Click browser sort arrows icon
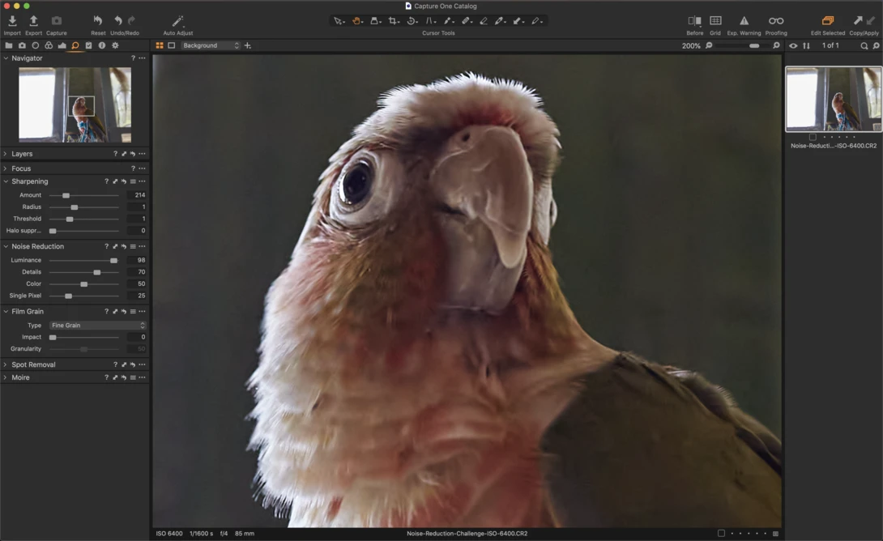883x541 pixels. [806, 45]
